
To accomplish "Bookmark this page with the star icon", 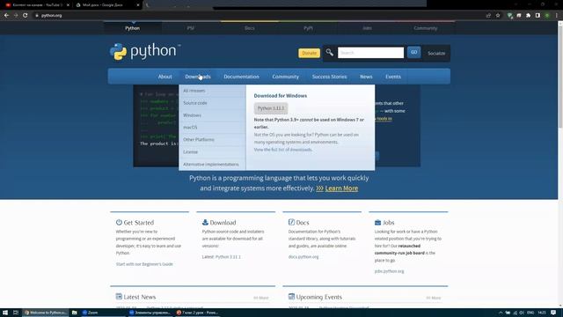I will point(498,16).
